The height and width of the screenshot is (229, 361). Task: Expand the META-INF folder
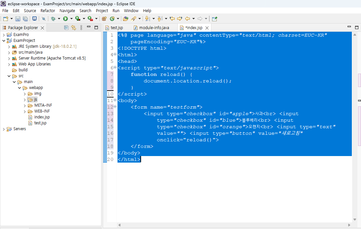[x=25, y=106]
